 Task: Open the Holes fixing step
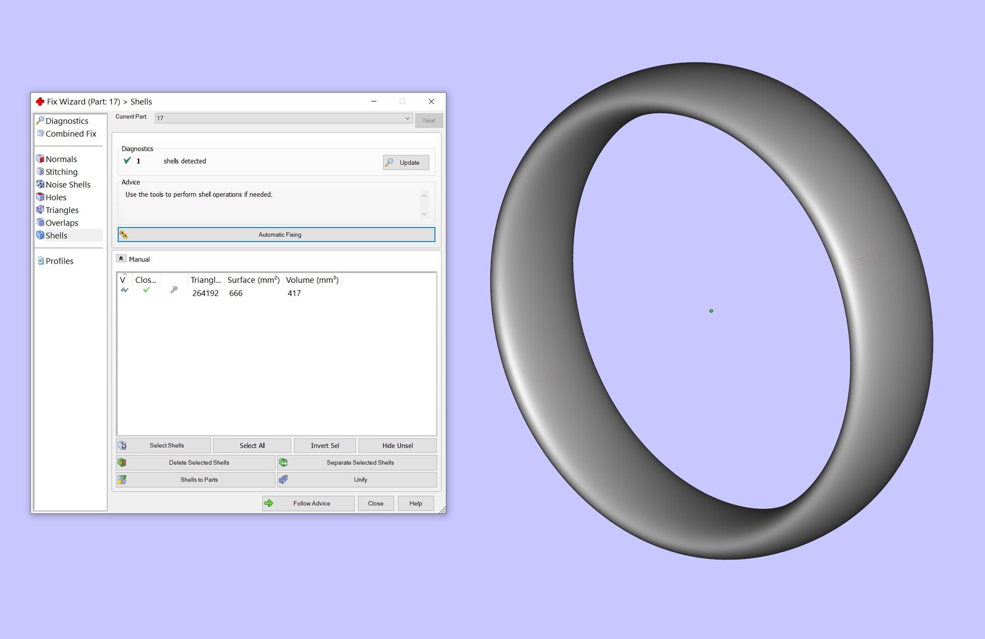(x=56, y=197)
